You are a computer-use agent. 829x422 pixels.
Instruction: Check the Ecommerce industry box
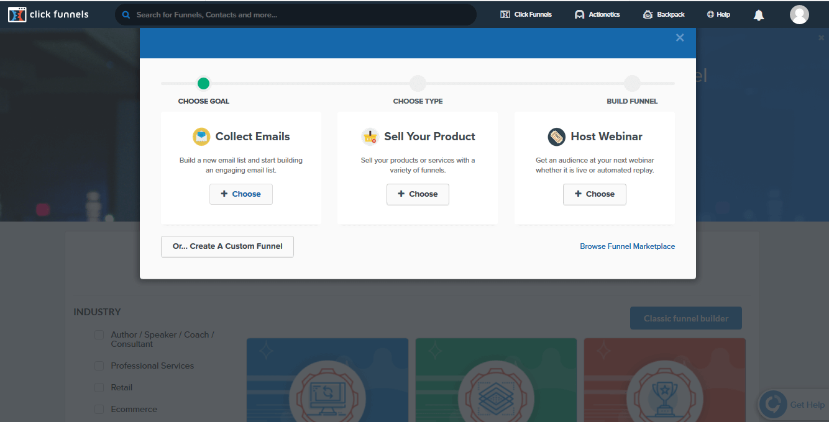(99, 410)
